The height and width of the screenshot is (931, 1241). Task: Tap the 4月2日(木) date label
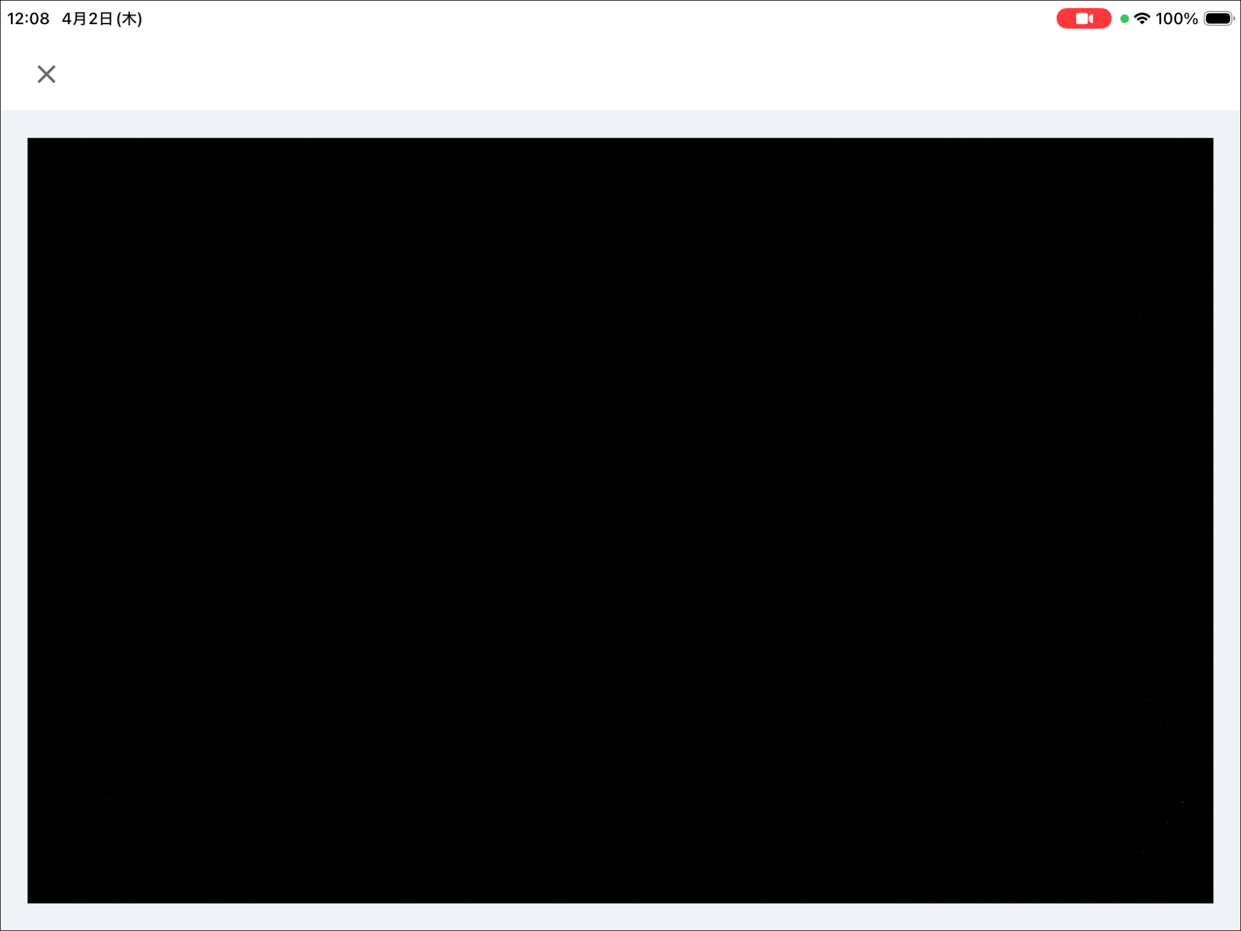101,19
